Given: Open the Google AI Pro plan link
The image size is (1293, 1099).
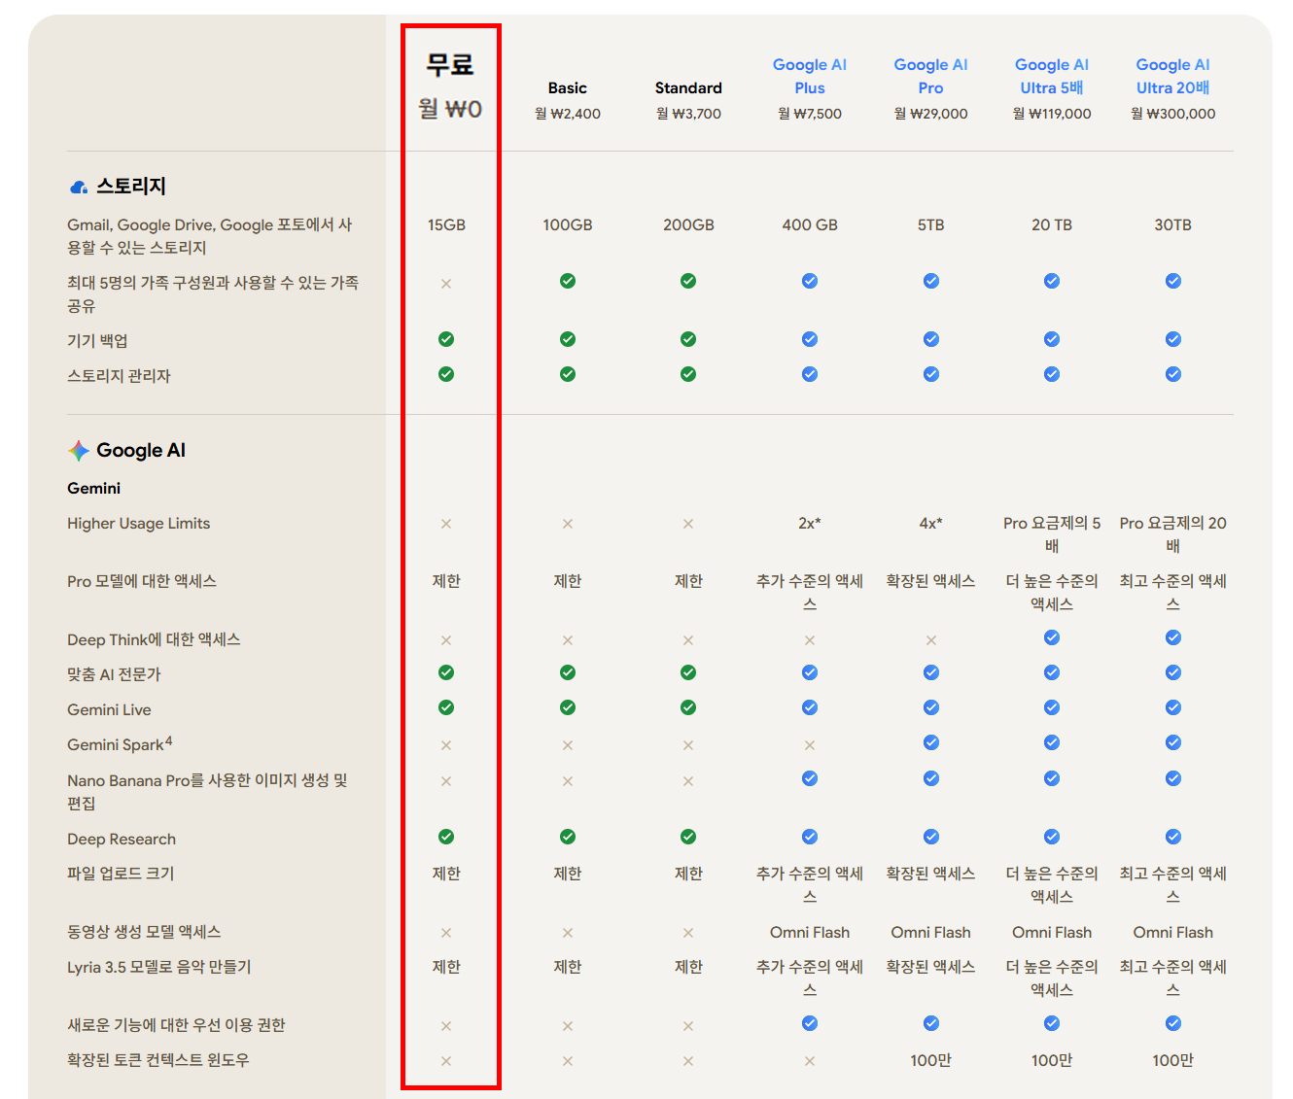Looking at the screenshot, I should (930, 76).
